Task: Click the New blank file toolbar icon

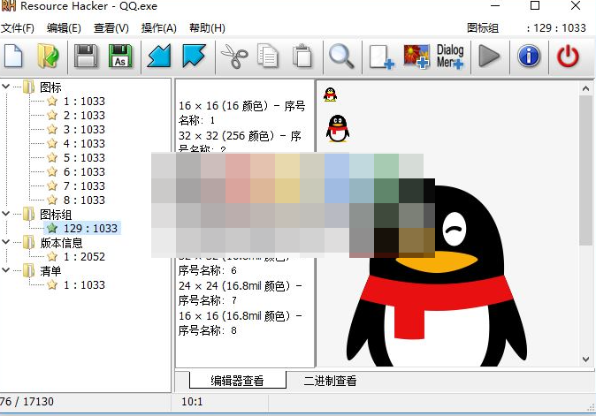Action: tap(13, 57)
